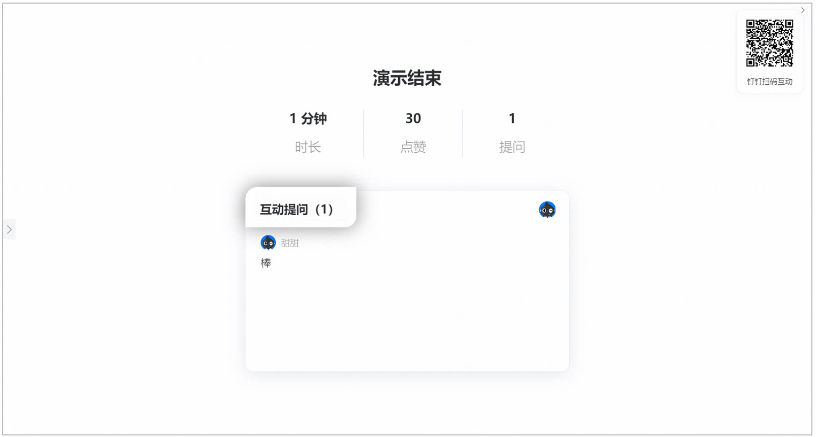Click the DingTalk QR code image

[x=770, y=43]
